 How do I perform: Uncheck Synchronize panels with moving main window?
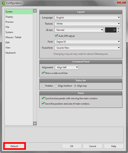(43, 98)
